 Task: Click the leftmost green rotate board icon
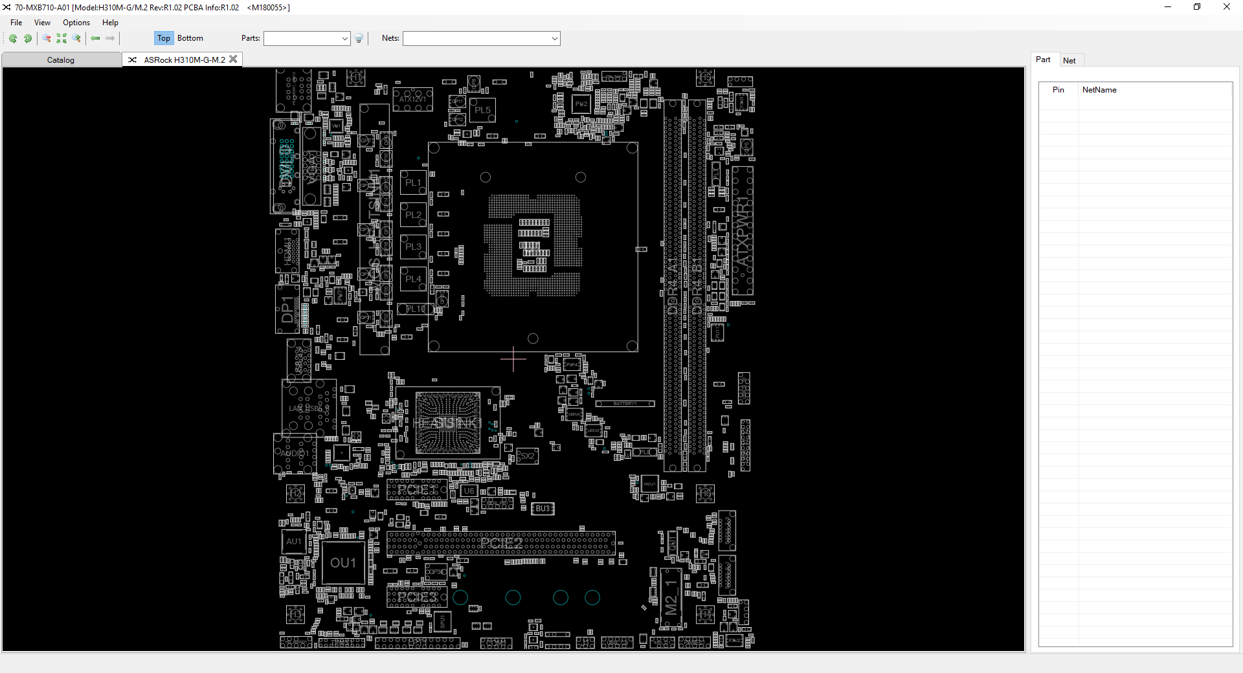point(13,39)
